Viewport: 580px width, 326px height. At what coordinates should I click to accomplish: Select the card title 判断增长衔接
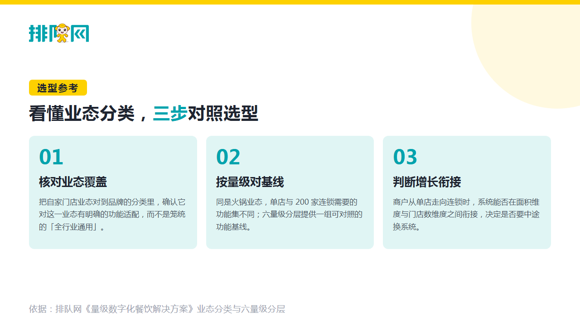point(427,182)
